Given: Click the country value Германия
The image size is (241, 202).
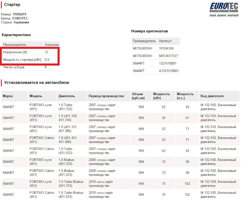Looking at the screenshot, I should click(x=21, y=22).
